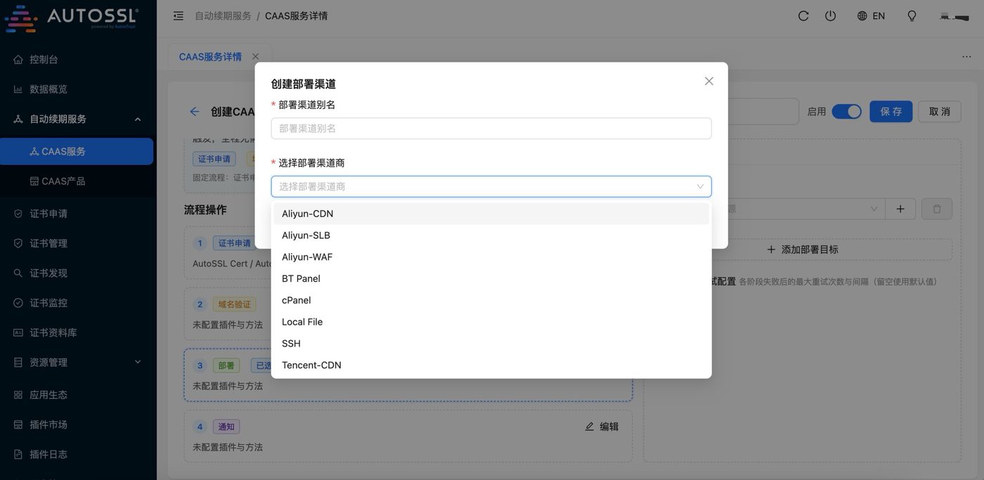
Task: Click the 编辑 pencil in 通知 step
Action: point(602,426)
